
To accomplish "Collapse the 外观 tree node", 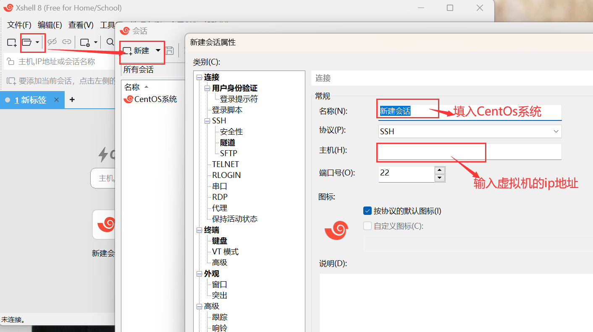I will tap(199, 274).
